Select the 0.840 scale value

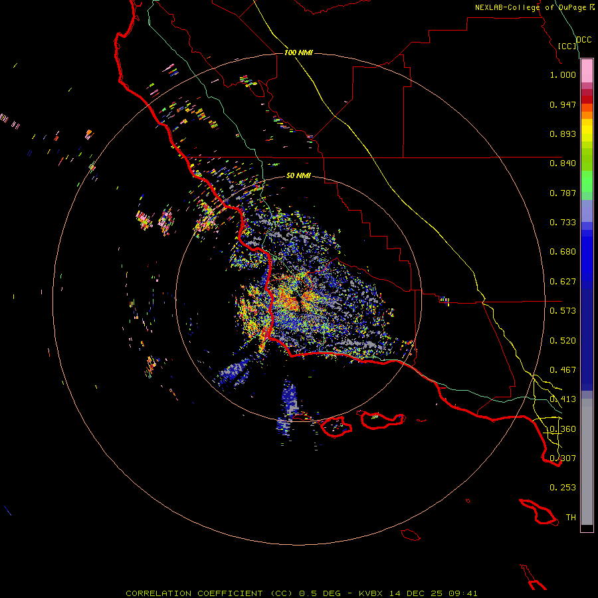(563, 163)
